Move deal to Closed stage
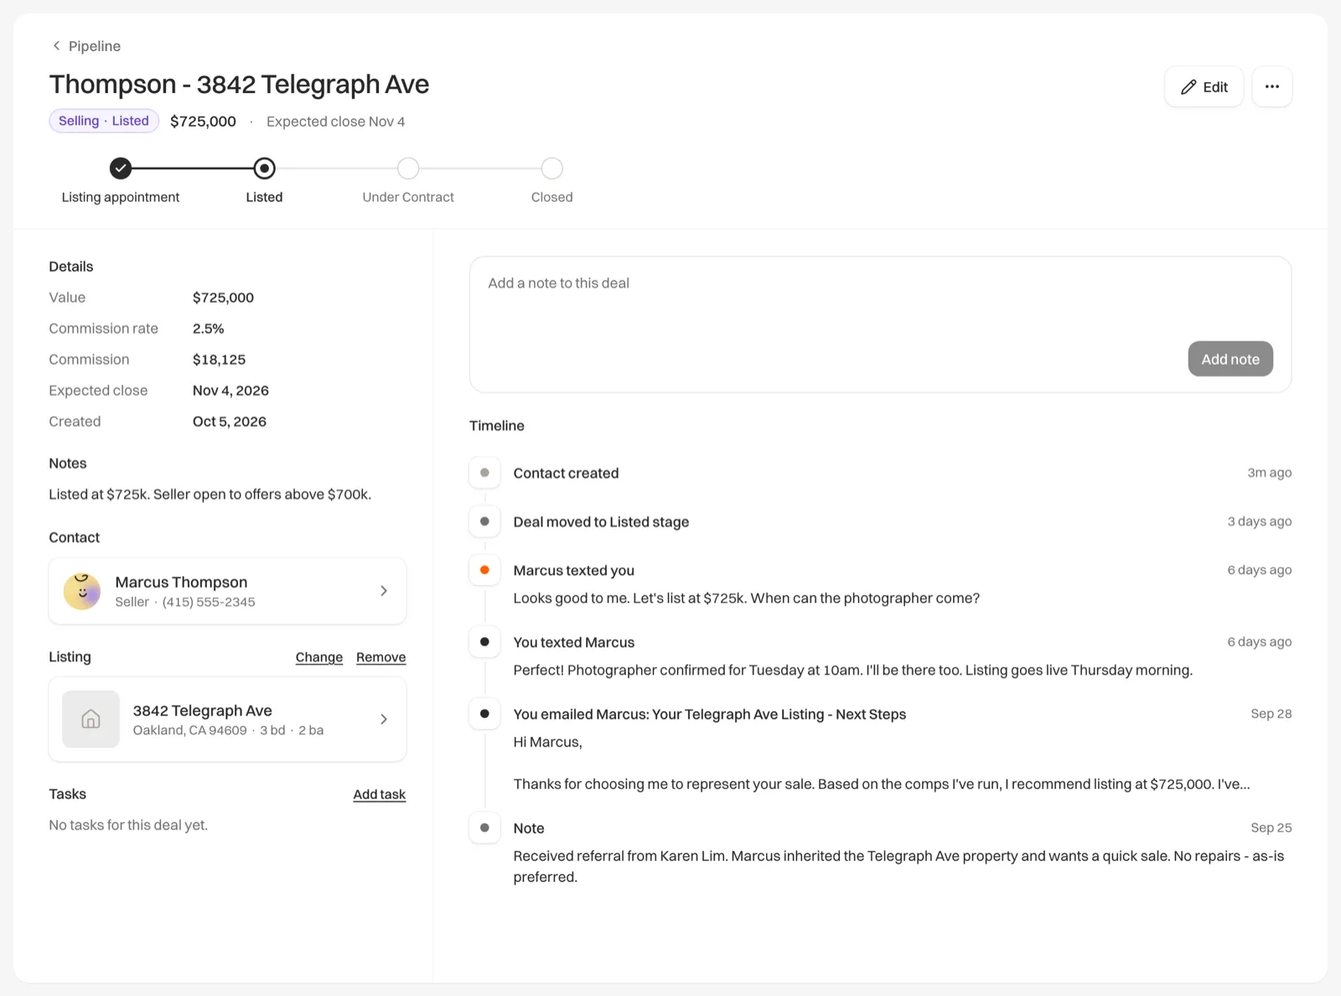This screenshot has width=1341, height=996. (551, 169)
